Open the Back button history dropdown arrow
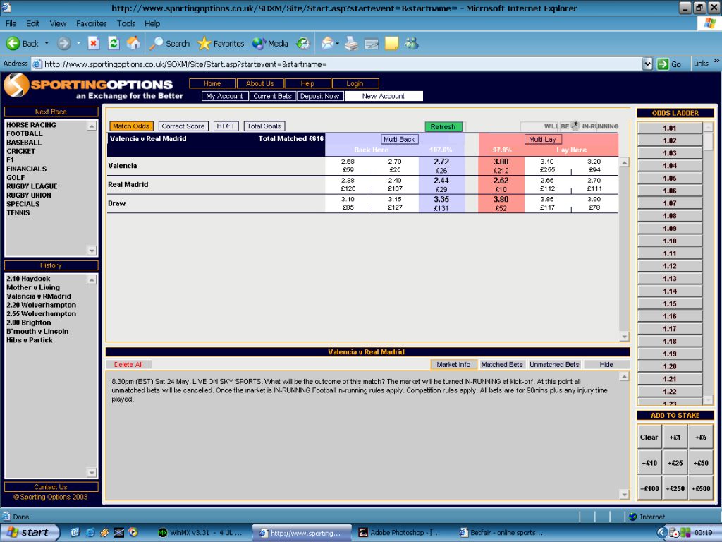The width and height of the screenshot is (722, 542). click(47, 44)
